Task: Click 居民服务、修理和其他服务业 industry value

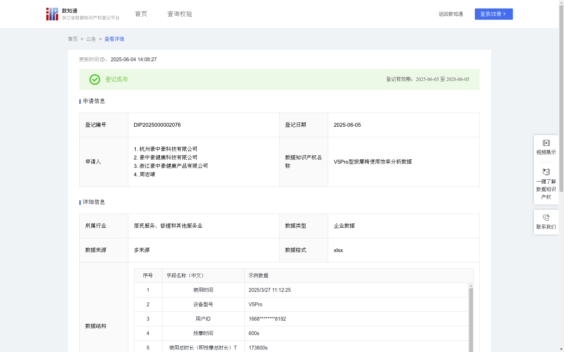Action: [168, 226]
